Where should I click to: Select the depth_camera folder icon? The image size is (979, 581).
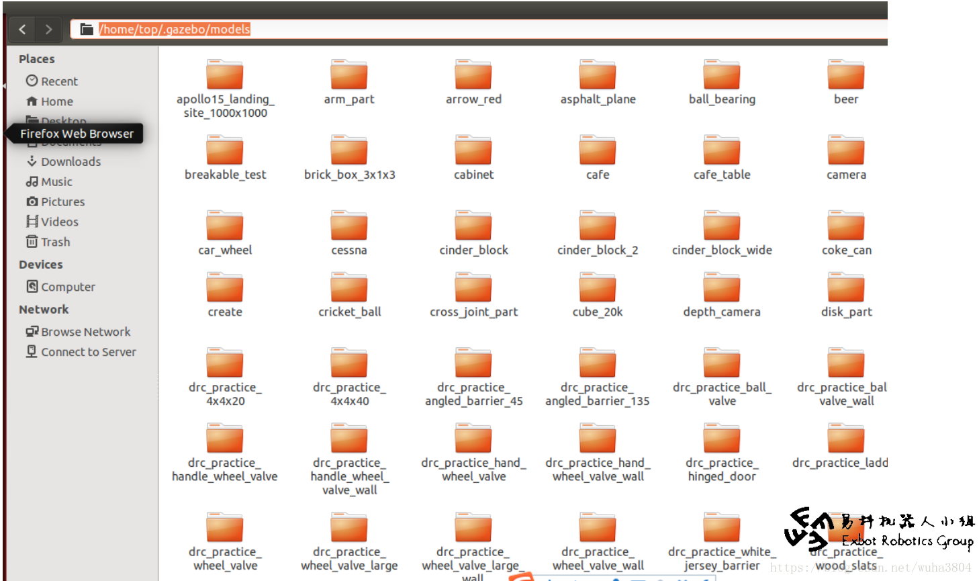(722, 287)
